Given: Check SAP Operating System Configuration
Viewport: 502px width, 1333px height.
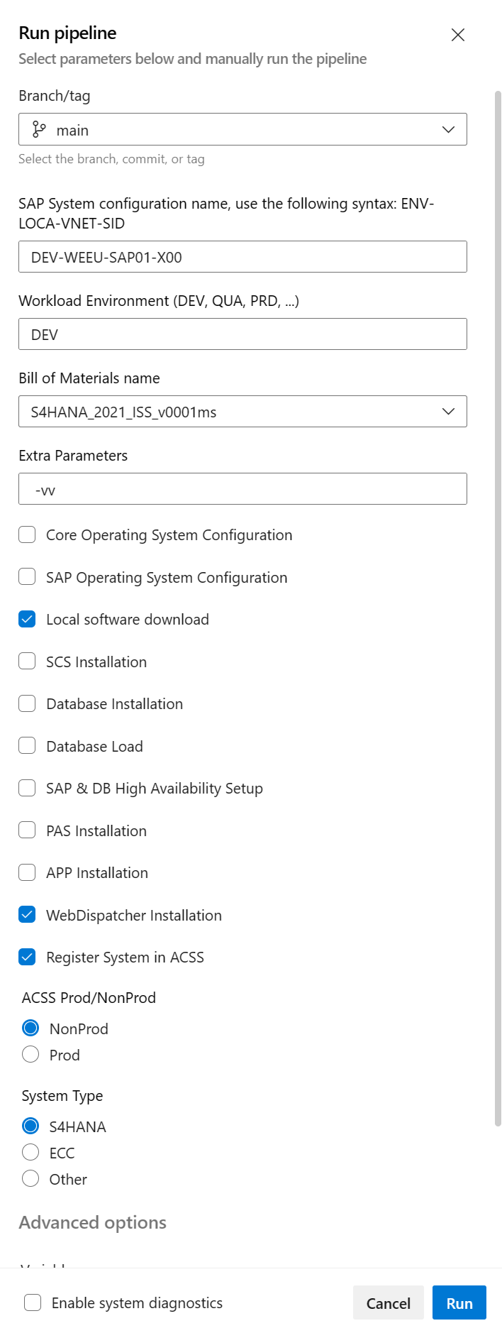Looking at the screenshot, I should (26, 576).
